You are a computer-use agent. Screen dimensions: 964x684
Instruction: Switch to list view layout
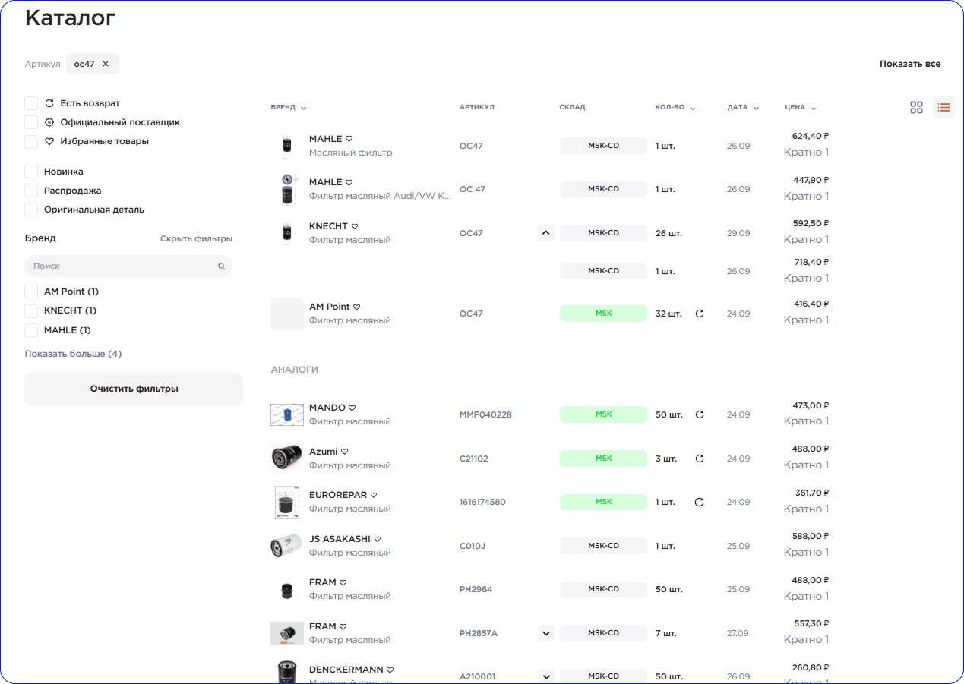coord(943,108)
